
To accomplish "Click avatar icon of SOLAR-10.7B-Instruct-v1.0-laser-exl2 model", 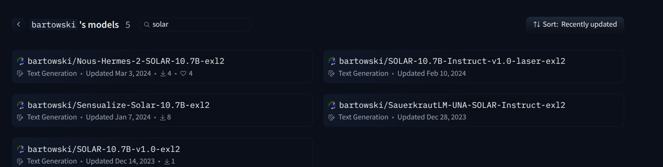I will coord(332,61).
